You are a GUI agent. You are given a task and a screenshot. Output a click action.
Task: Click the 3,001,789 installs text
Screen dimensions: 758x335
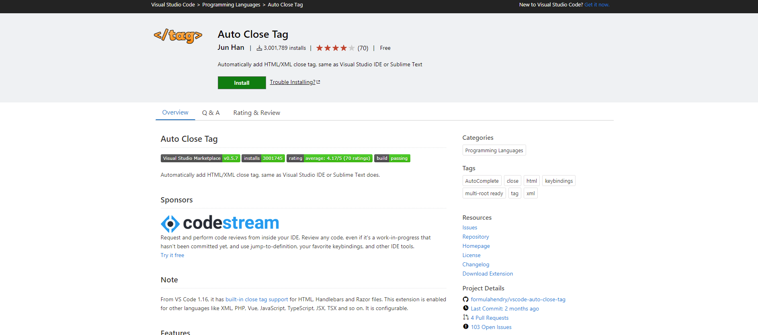285,48
